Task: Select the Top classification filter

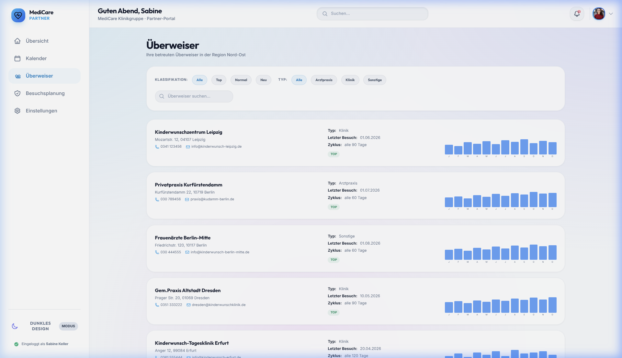Action: pos(219,80)
